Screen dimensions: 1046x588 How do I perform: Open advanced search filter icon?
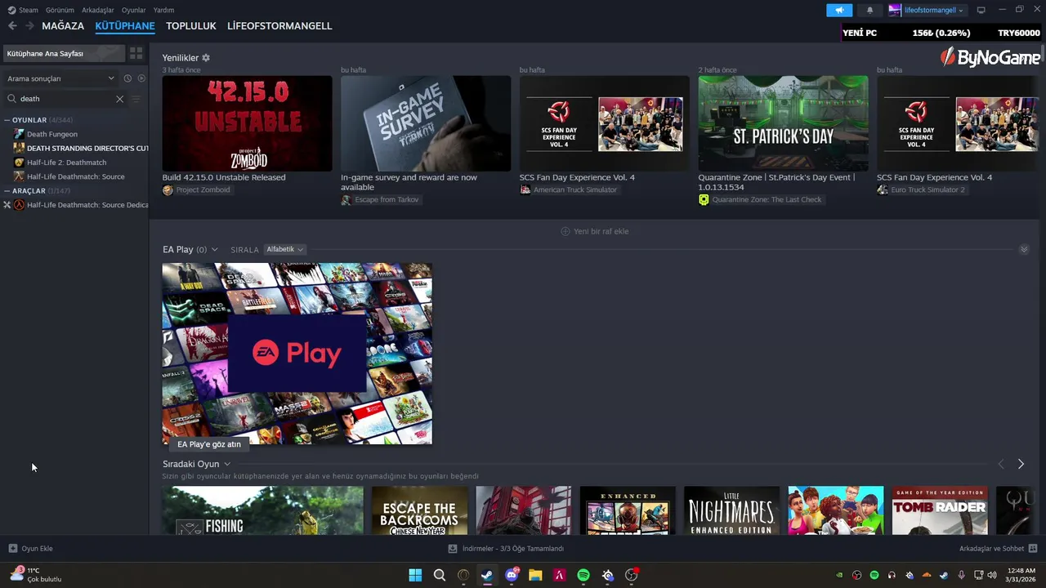tap(136, 99)
